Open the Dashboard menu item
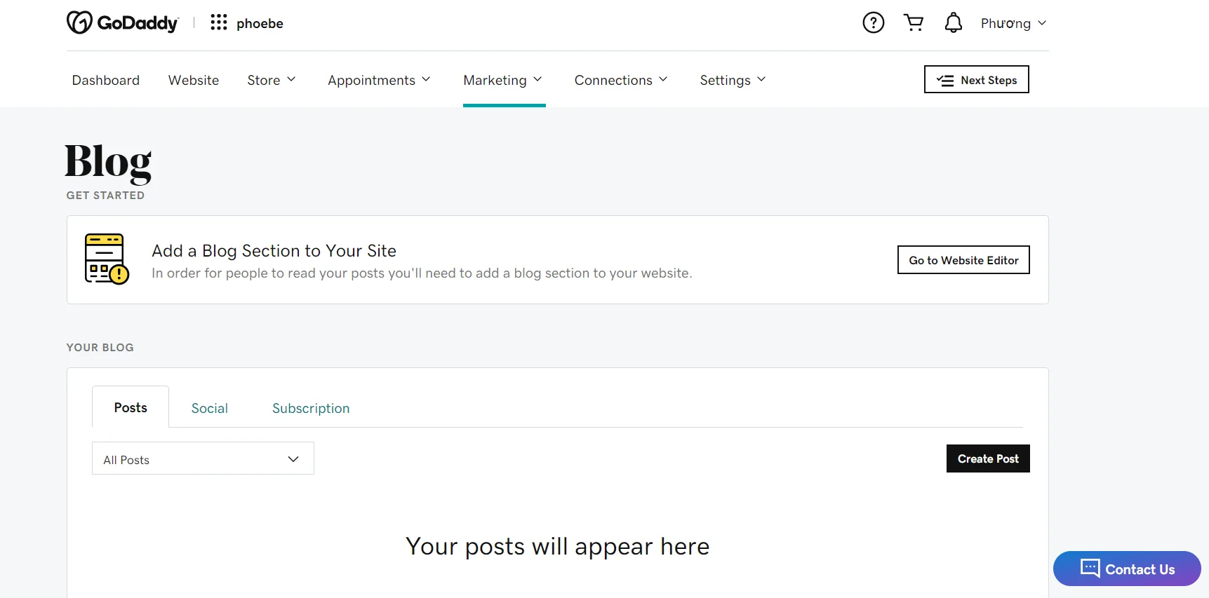The width and height of the screenshot is (1209, 598). coord(105,80)
